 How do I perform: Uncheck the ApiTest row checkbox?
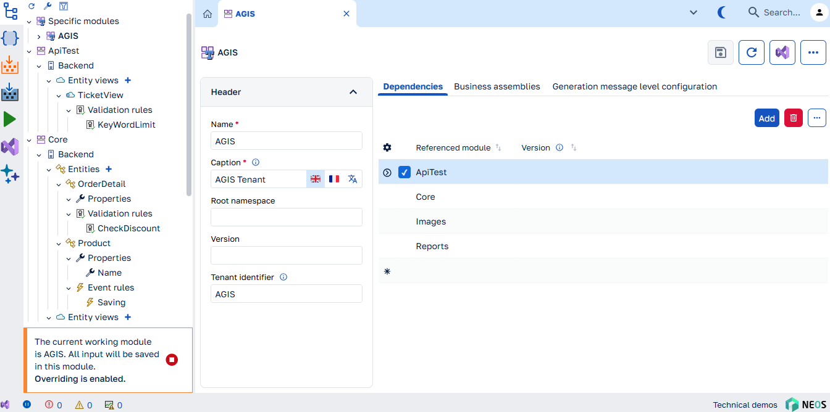[405, 173]
